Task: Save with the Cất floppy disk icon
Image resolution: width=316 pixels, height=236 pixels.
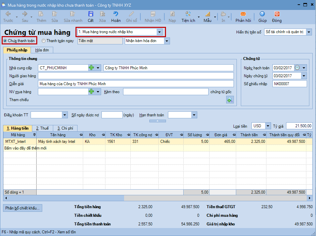Action: 91,14
